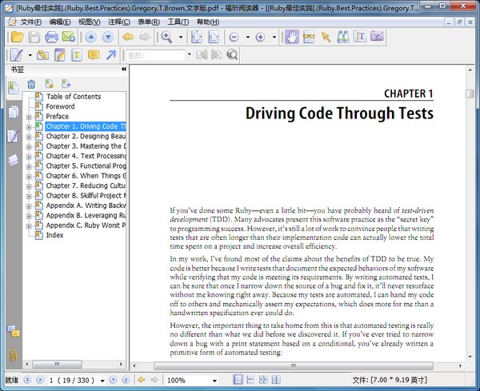
Task: Click the trash icon in bookmarks panel
Action: click(x=31, y=84)
